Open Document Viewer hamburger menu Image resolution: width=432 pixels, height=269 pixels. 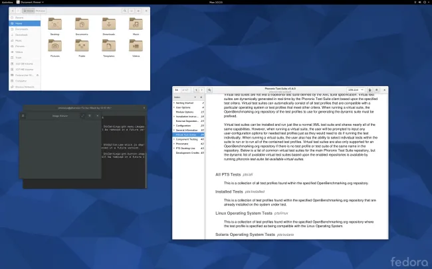[x=377, y=90]
